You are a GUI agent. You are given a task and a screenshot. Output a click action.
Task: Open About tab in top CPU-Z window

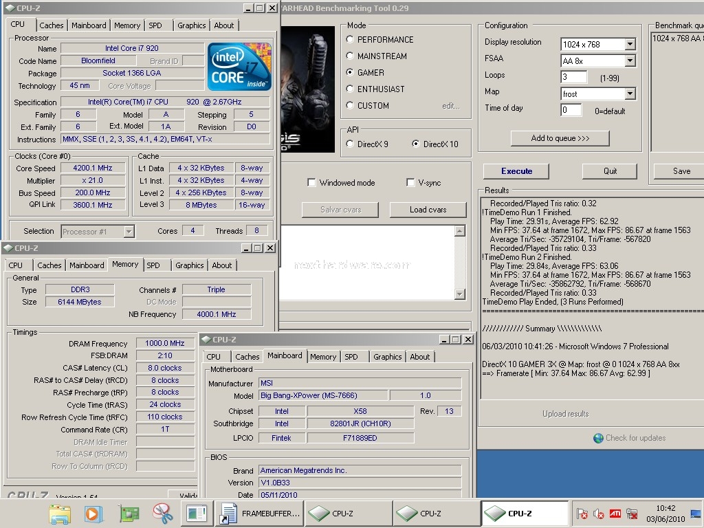point(223,25)
